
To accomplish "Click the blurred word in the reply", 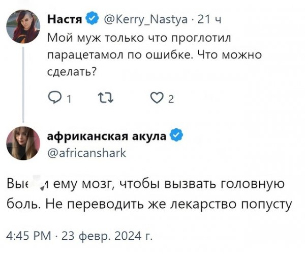I will click(21, 184).
